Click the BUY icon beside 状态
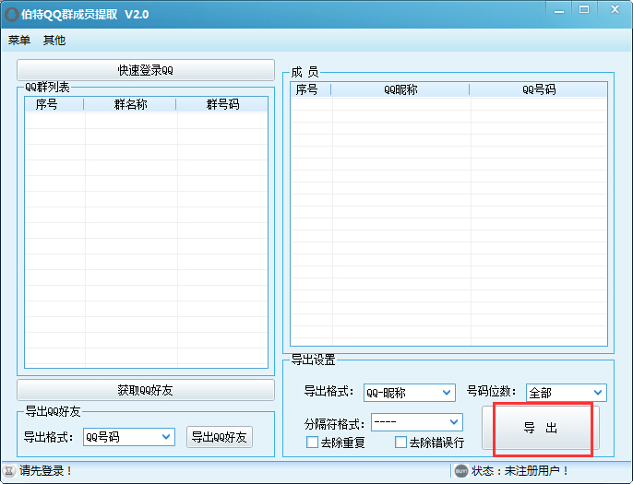Screen dimensions: 633x484 pos(461,471)
